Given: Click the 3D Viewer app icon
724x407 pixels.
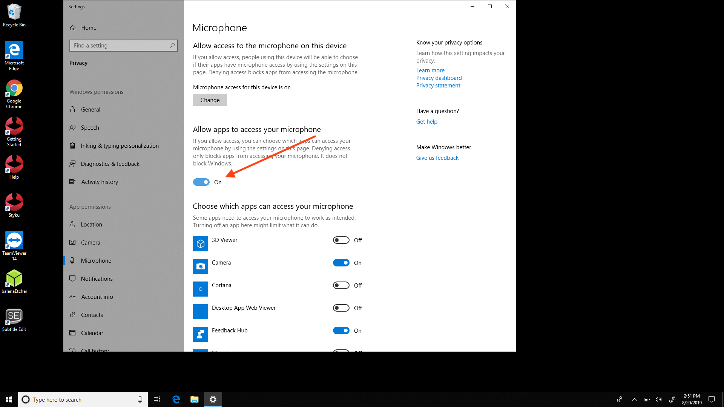Looking at the screenshot, I should [200, 244].
